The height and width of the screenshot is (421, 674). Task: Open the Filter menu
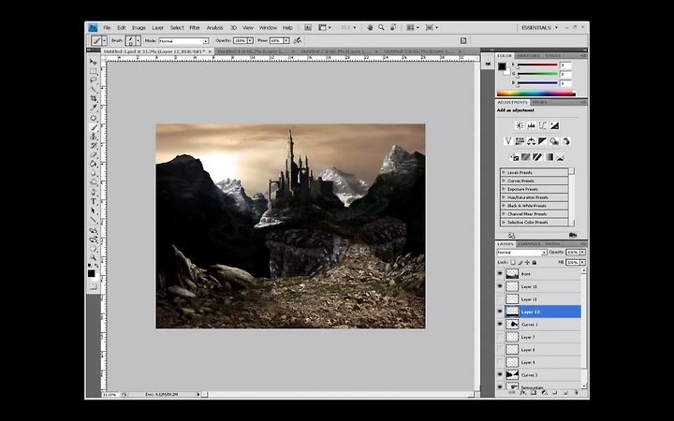click(195, 27)
